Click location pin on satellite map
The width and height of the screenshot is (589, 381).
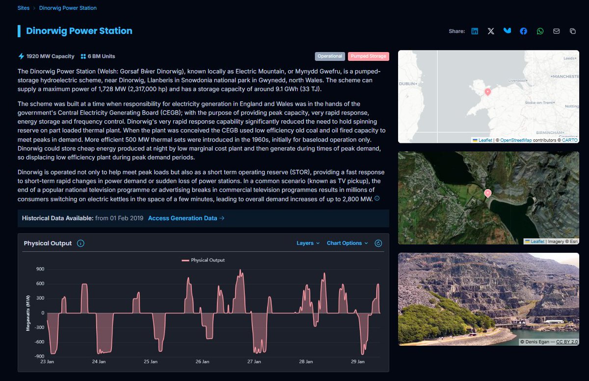pos(487,193)
